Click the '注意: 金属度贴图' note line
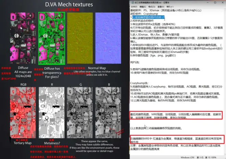Viewport: 226px width, 159px height. tap(175, 147)
